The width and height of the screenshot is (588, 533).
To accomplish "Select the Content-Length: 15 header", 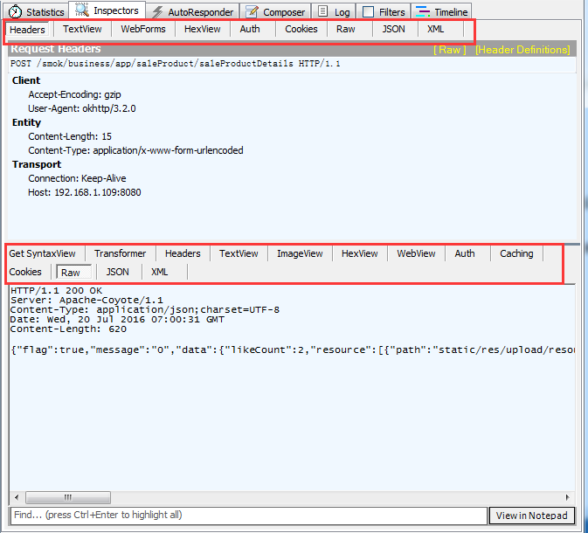I will (70, 136).
